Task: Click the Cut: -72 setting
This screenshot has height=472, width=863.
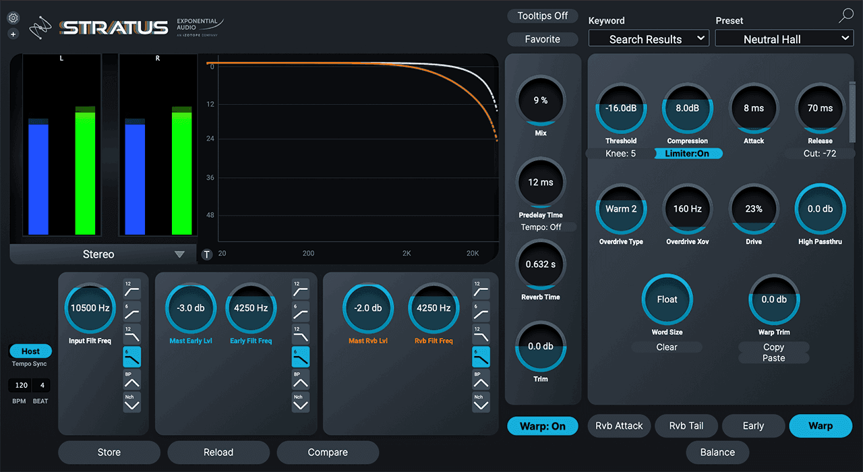Action: coord(821,154)
